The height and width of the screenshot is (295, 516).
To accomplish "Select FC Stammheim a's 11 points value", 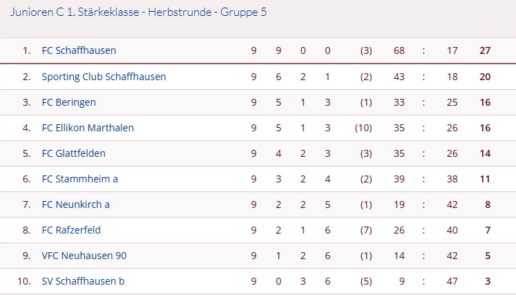I will 485,179.
